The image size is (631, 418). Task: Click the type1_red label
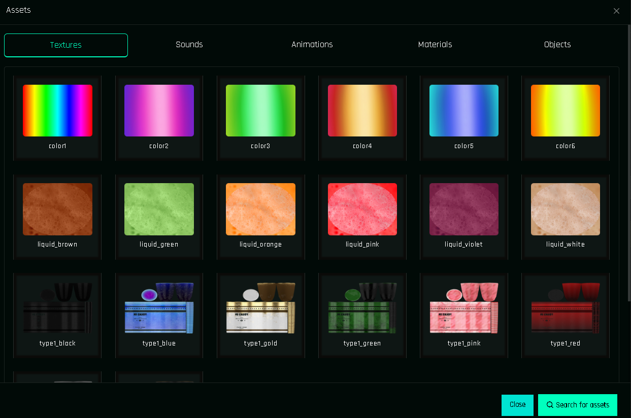coord(566,343)
